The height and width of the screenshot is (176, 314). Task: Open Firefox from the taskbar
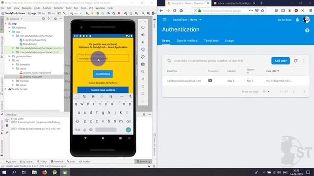tap(45, 172)
